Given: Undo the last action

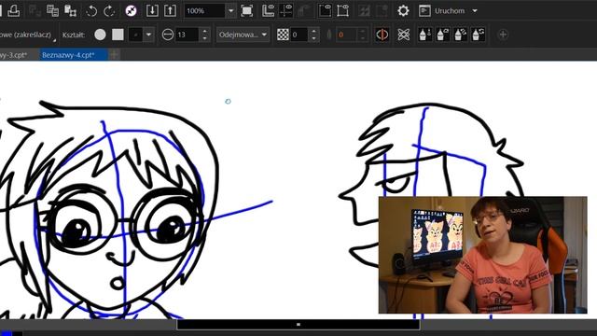Looking at the screenshot, I should (91, 10).
